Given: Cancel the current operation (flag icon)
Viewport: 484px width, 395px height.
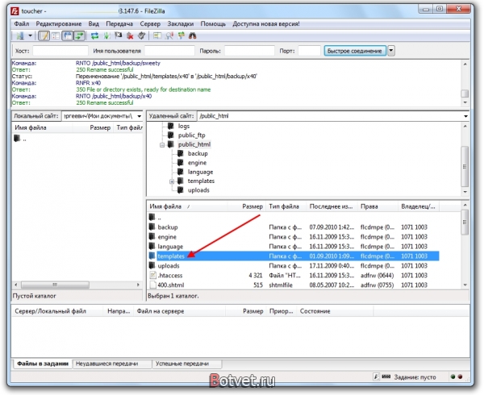Looking at the screenshot, I should coord(119,35).
